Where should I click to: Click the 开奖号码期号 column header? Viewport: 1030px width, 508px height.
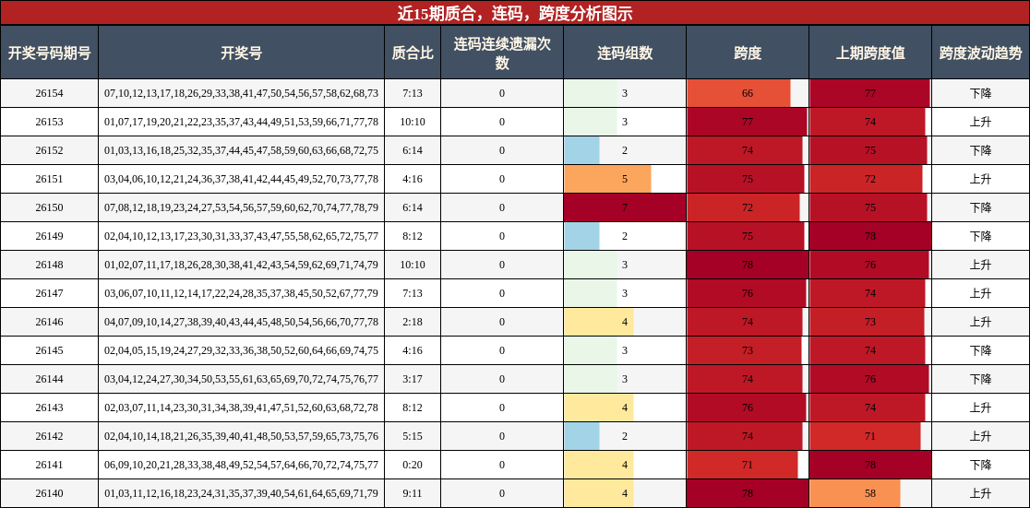49,53
